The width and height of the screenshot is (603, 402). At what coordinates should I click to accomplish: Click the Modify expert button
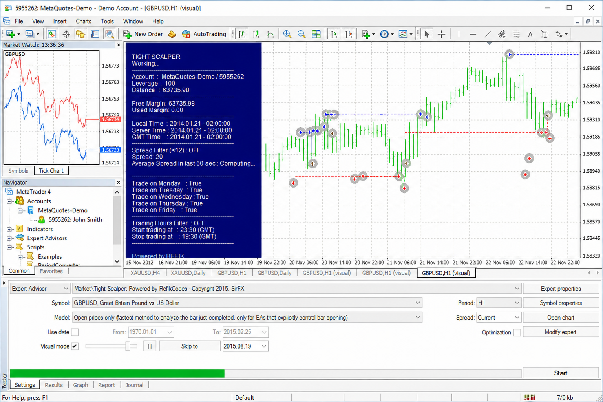click(x=561, y=332)
